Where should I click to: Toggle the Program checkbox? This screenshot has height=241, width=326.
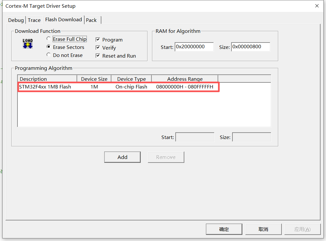tap(98, 40)
